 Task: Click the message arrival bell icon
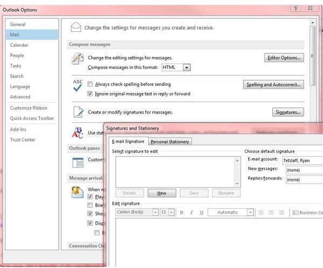[77, 192]
